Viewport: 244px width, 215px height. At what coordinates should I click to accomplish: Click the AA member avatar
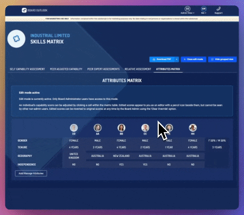click(x=98, y=128)
